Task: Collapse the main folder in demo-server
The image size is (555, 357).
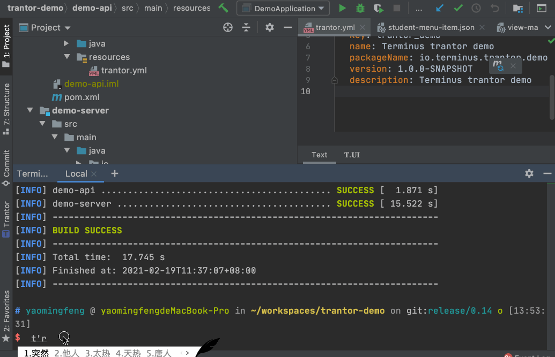Action: [x=55, y=137]
